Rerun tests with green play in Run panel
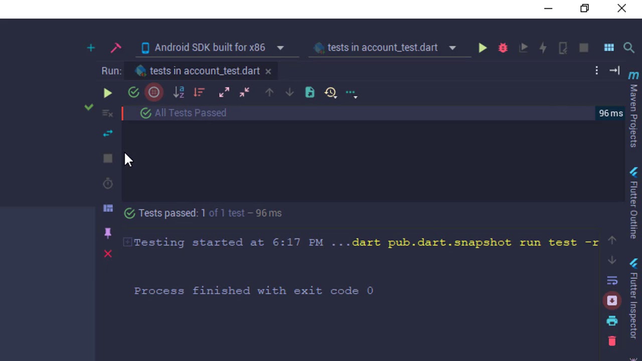 107,93
